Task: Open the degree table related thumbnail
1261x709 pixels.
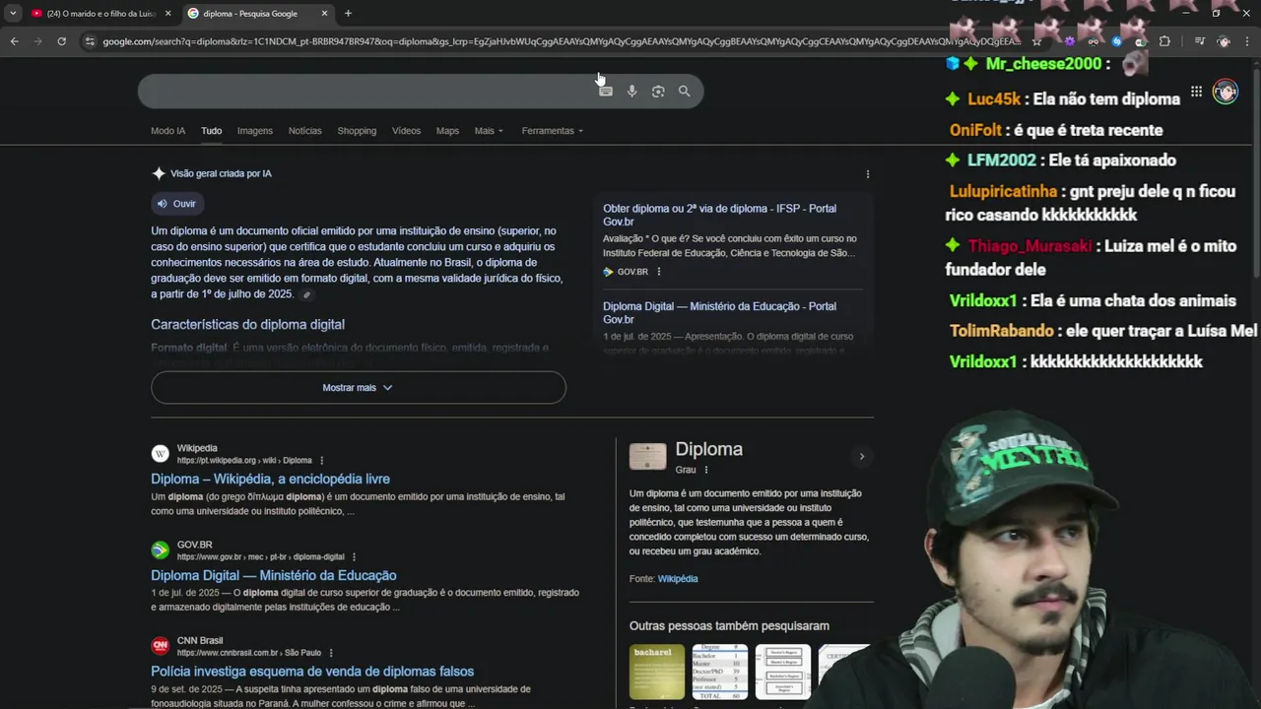Action: pyautogui.click(x=720, y=673)
